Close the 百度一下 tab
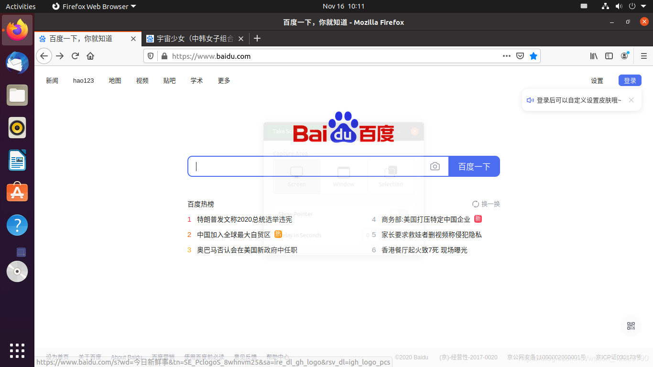 [x=133, y=39]
